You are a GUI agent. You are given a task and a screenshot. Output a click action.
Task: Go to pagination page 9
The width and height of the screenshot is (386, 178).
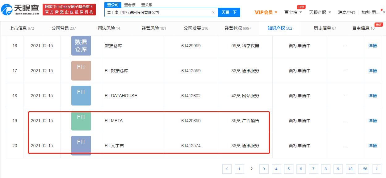pyautogui.click(x=338, y=169)
